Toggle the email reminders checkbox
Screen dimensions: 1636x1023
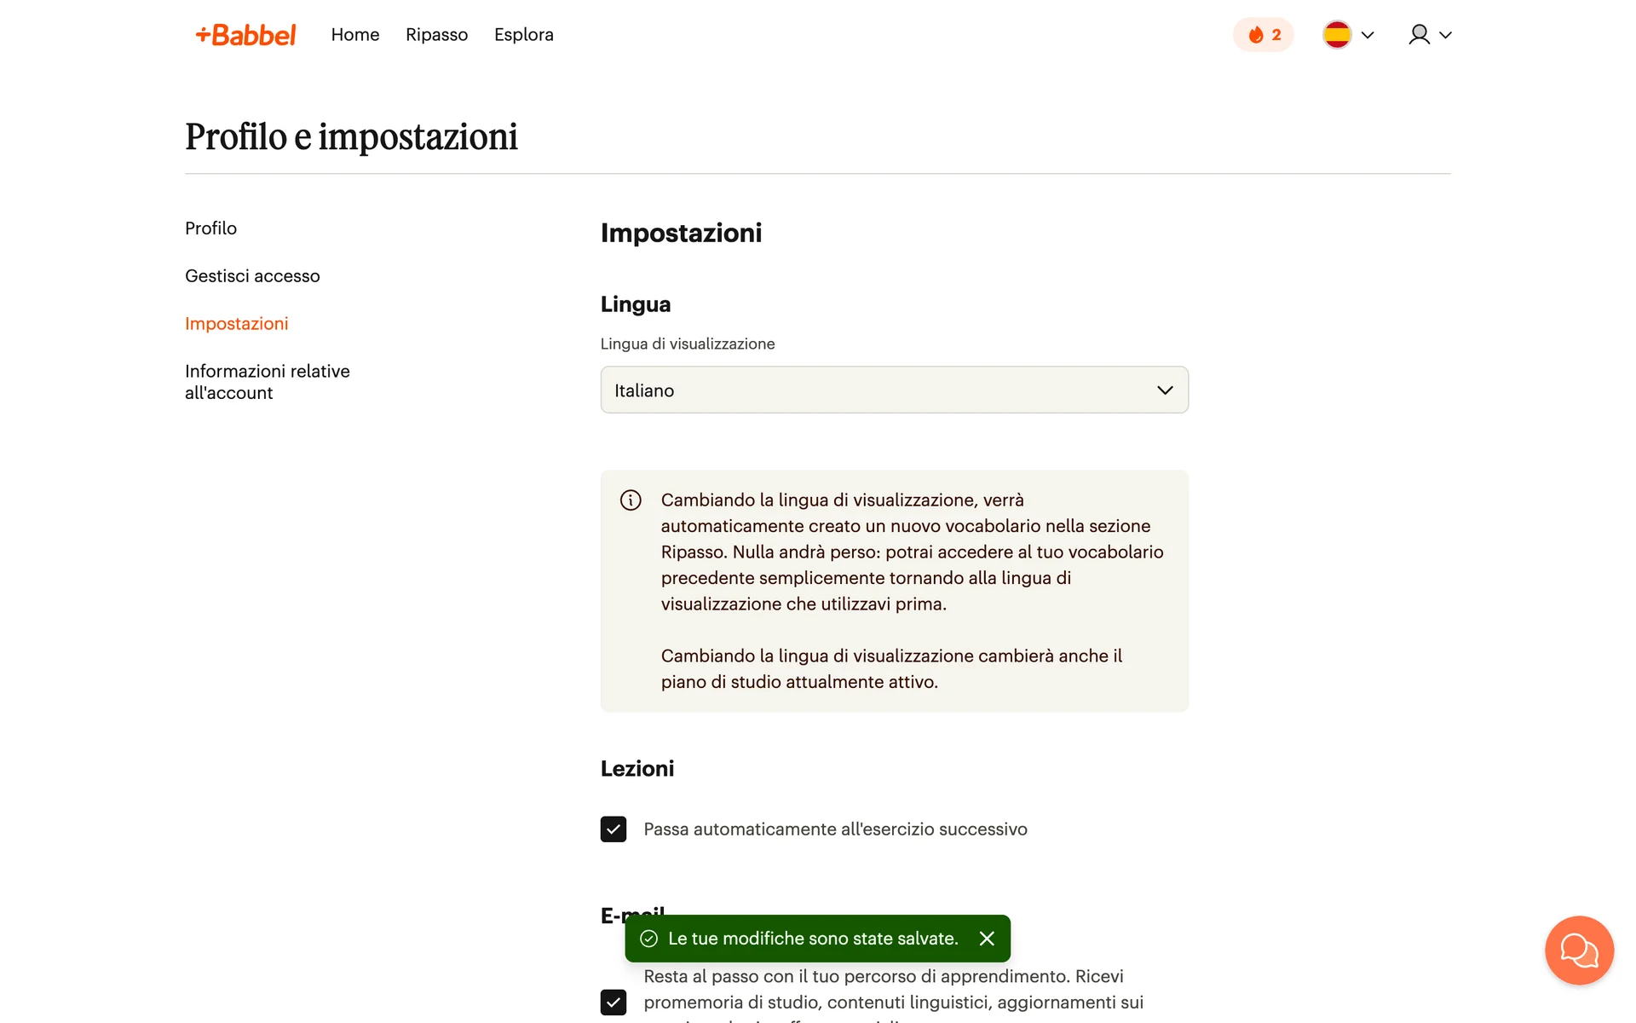click(x=613, y=1002)
